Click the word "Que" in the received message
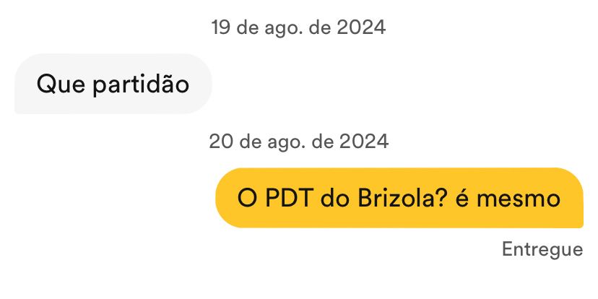This screenshot has width=598, height=299. coord(61,84)
